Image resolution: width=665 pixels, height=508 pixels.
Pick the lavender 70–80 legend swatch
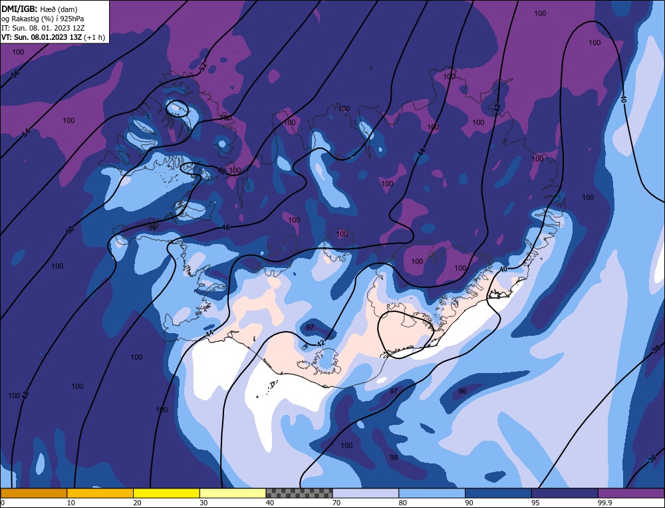[x=366, y=493]
